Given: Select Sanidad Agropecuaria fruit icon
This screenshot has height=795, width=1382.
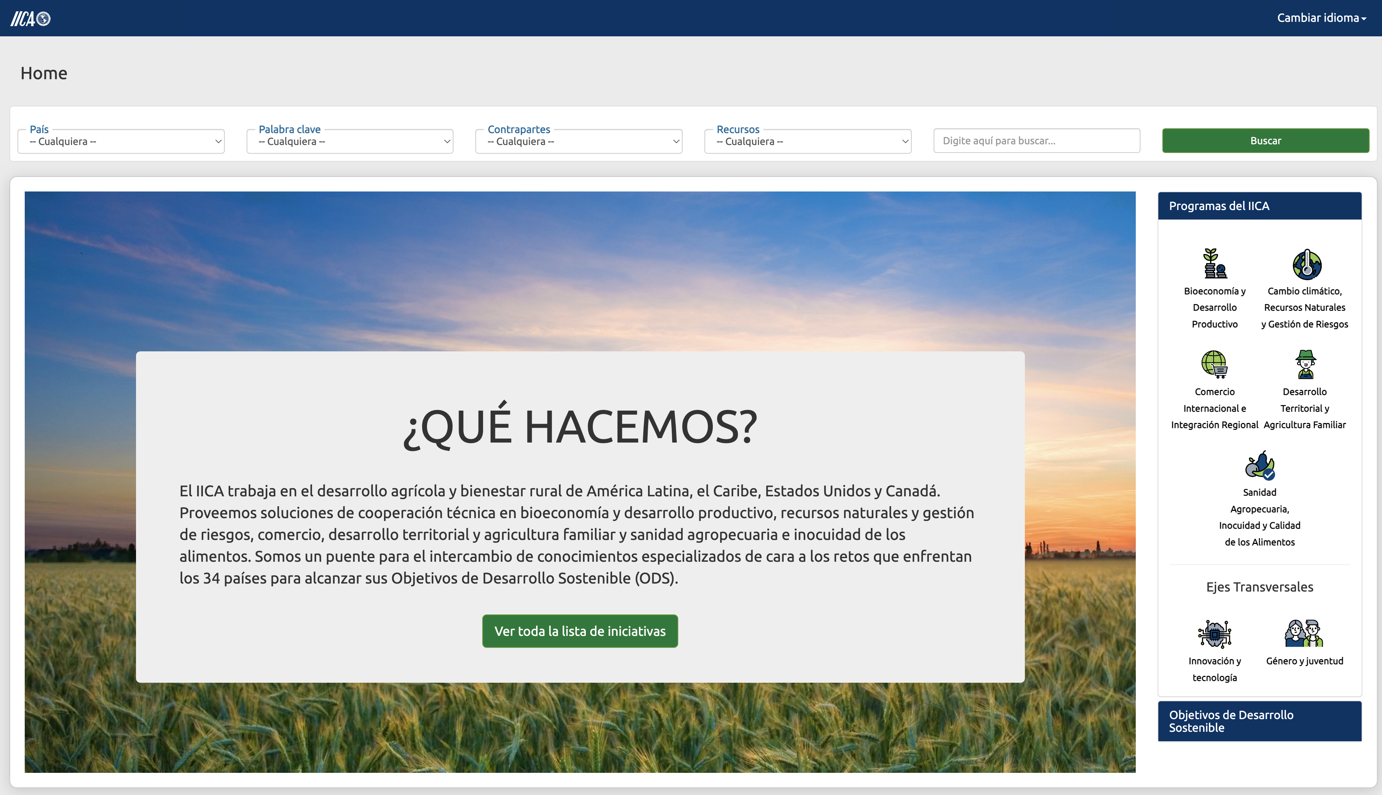Looking at the screenshot, I should (x=1259, y=465).
